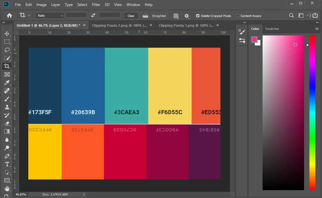Switch to the Swatches tab

click(x=272, y=29)
